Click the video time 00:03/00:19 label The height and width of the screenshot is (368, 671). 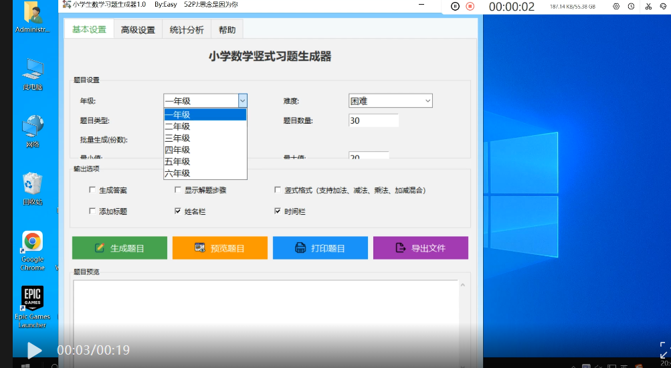93,350
